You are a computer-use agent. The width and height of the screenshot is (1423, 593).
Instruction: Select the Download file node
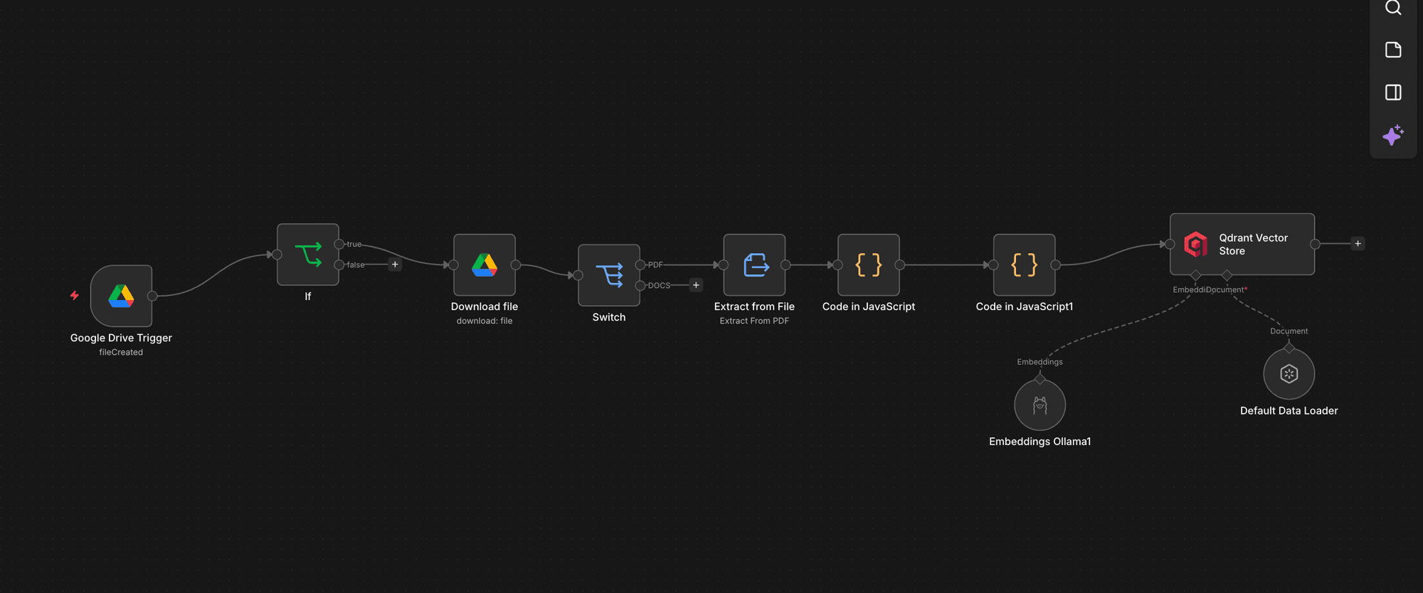[x=485, y=265]
